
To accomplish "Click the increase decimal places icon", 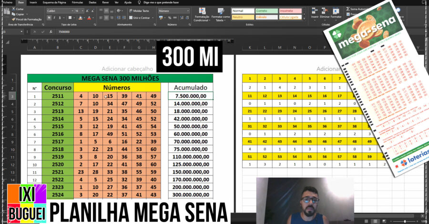I will coord(182,18).
